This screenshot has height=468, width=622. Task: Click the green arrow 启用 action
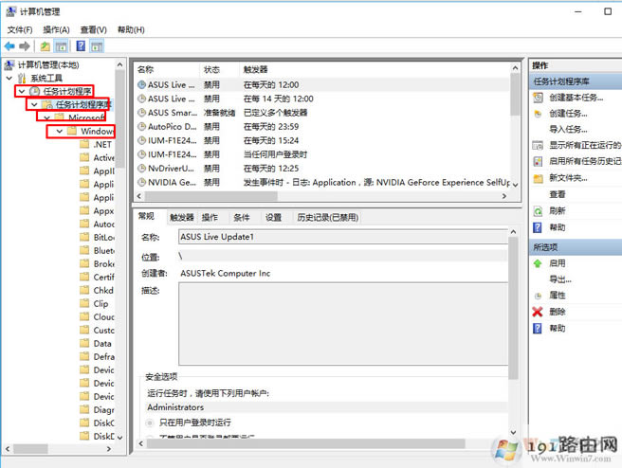pyautogui.click(x=558, y=263)
